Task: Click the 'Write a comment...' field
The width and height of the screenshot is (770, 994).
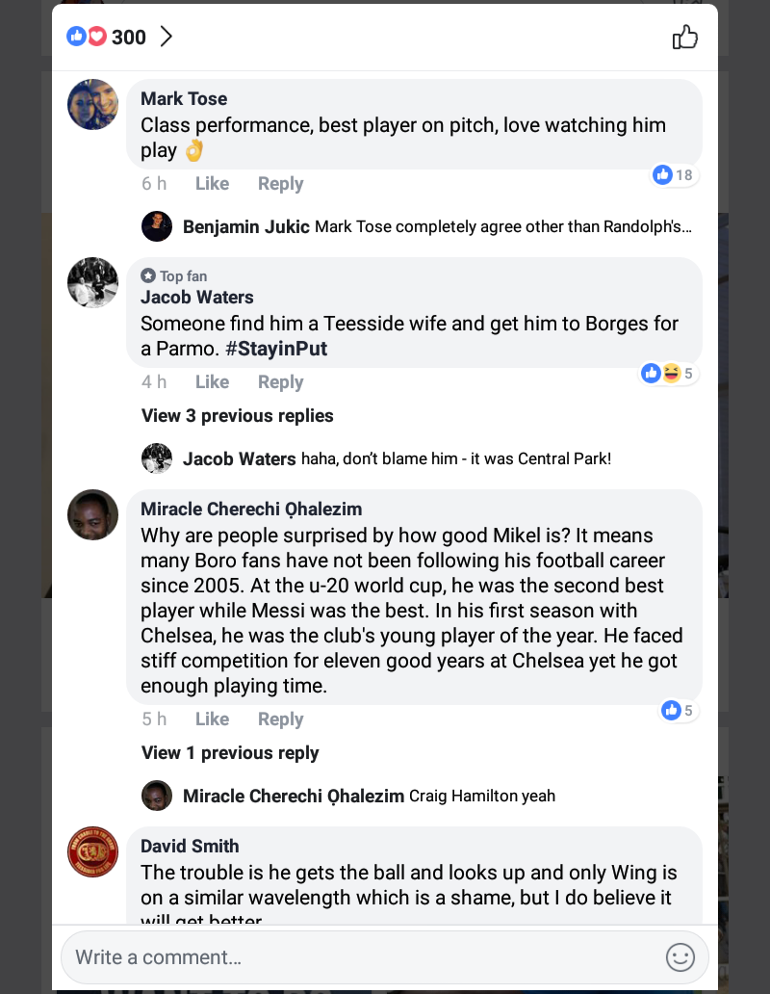Action: point(356,956)
